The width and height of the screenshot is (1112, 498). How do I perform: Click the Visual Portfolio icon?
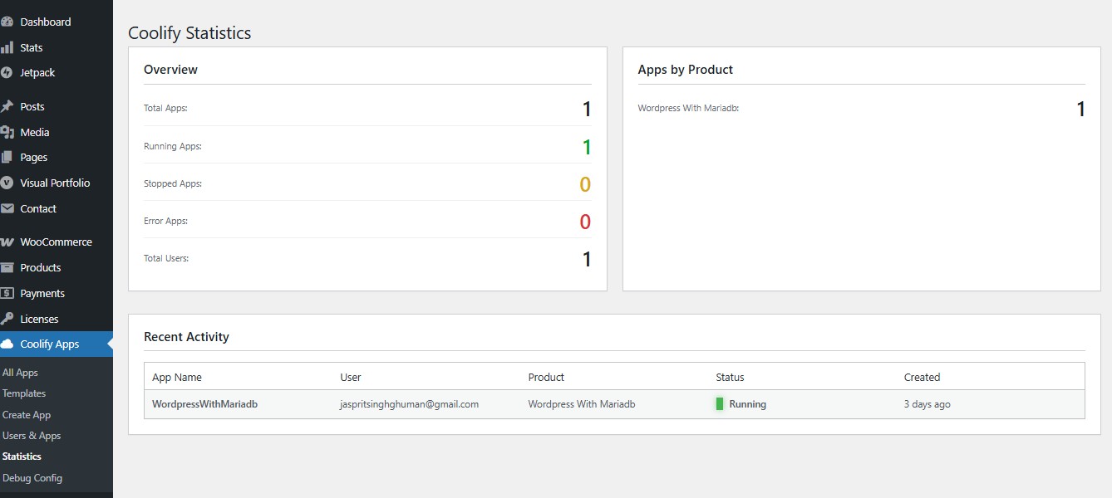(7, 183)
